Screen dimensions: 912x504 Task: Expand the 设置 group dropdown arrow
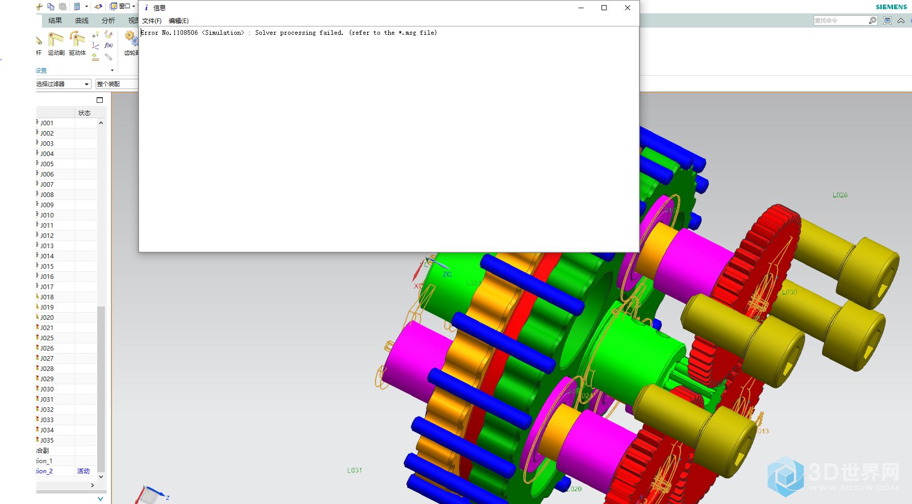[112, 71]
